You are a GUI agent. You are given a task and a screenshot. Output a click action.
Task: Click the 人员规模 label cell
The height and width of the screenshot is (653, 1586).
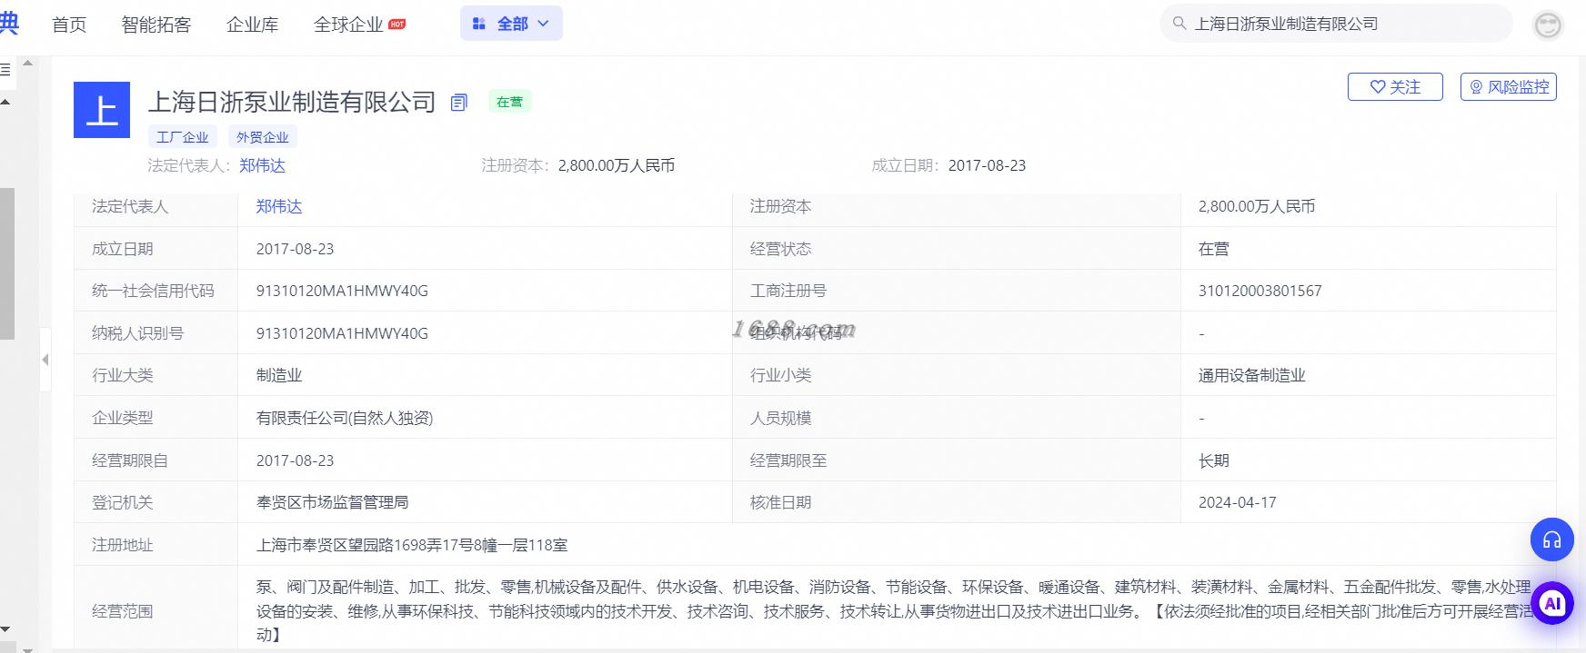(x=956, y=418)
